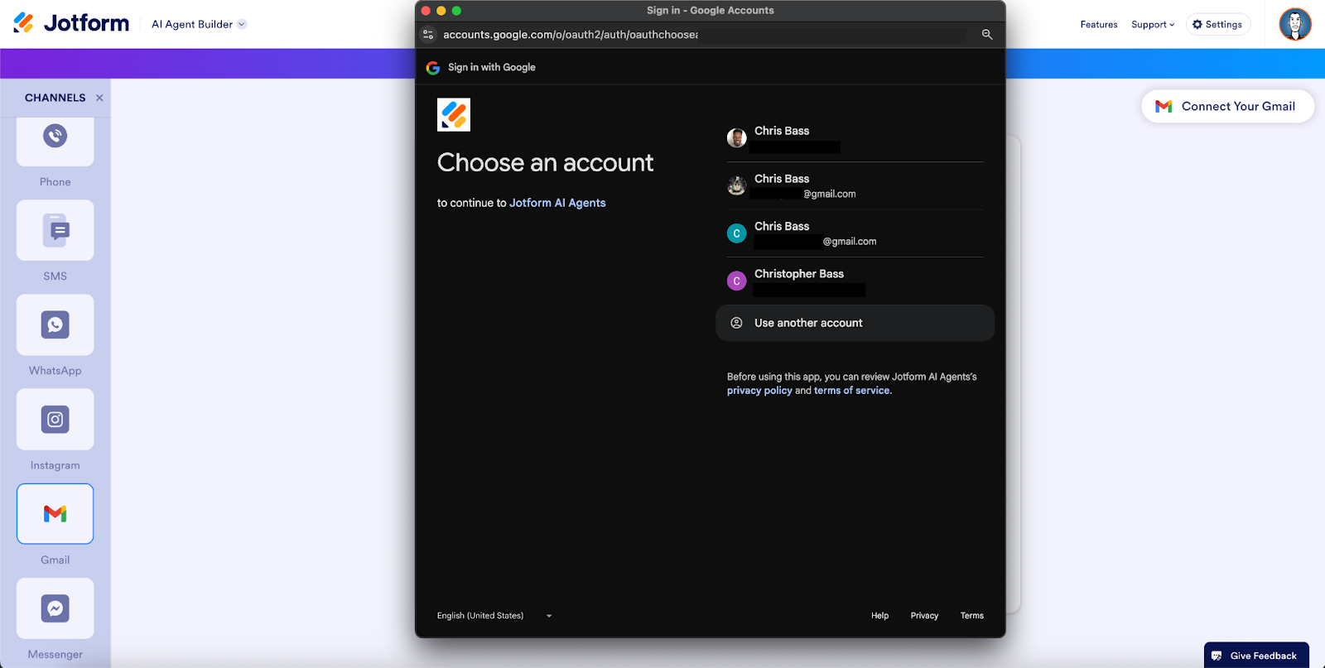Expand the AI Agent Builder dropdown
1325x668 pixels.
pos(199,24)
